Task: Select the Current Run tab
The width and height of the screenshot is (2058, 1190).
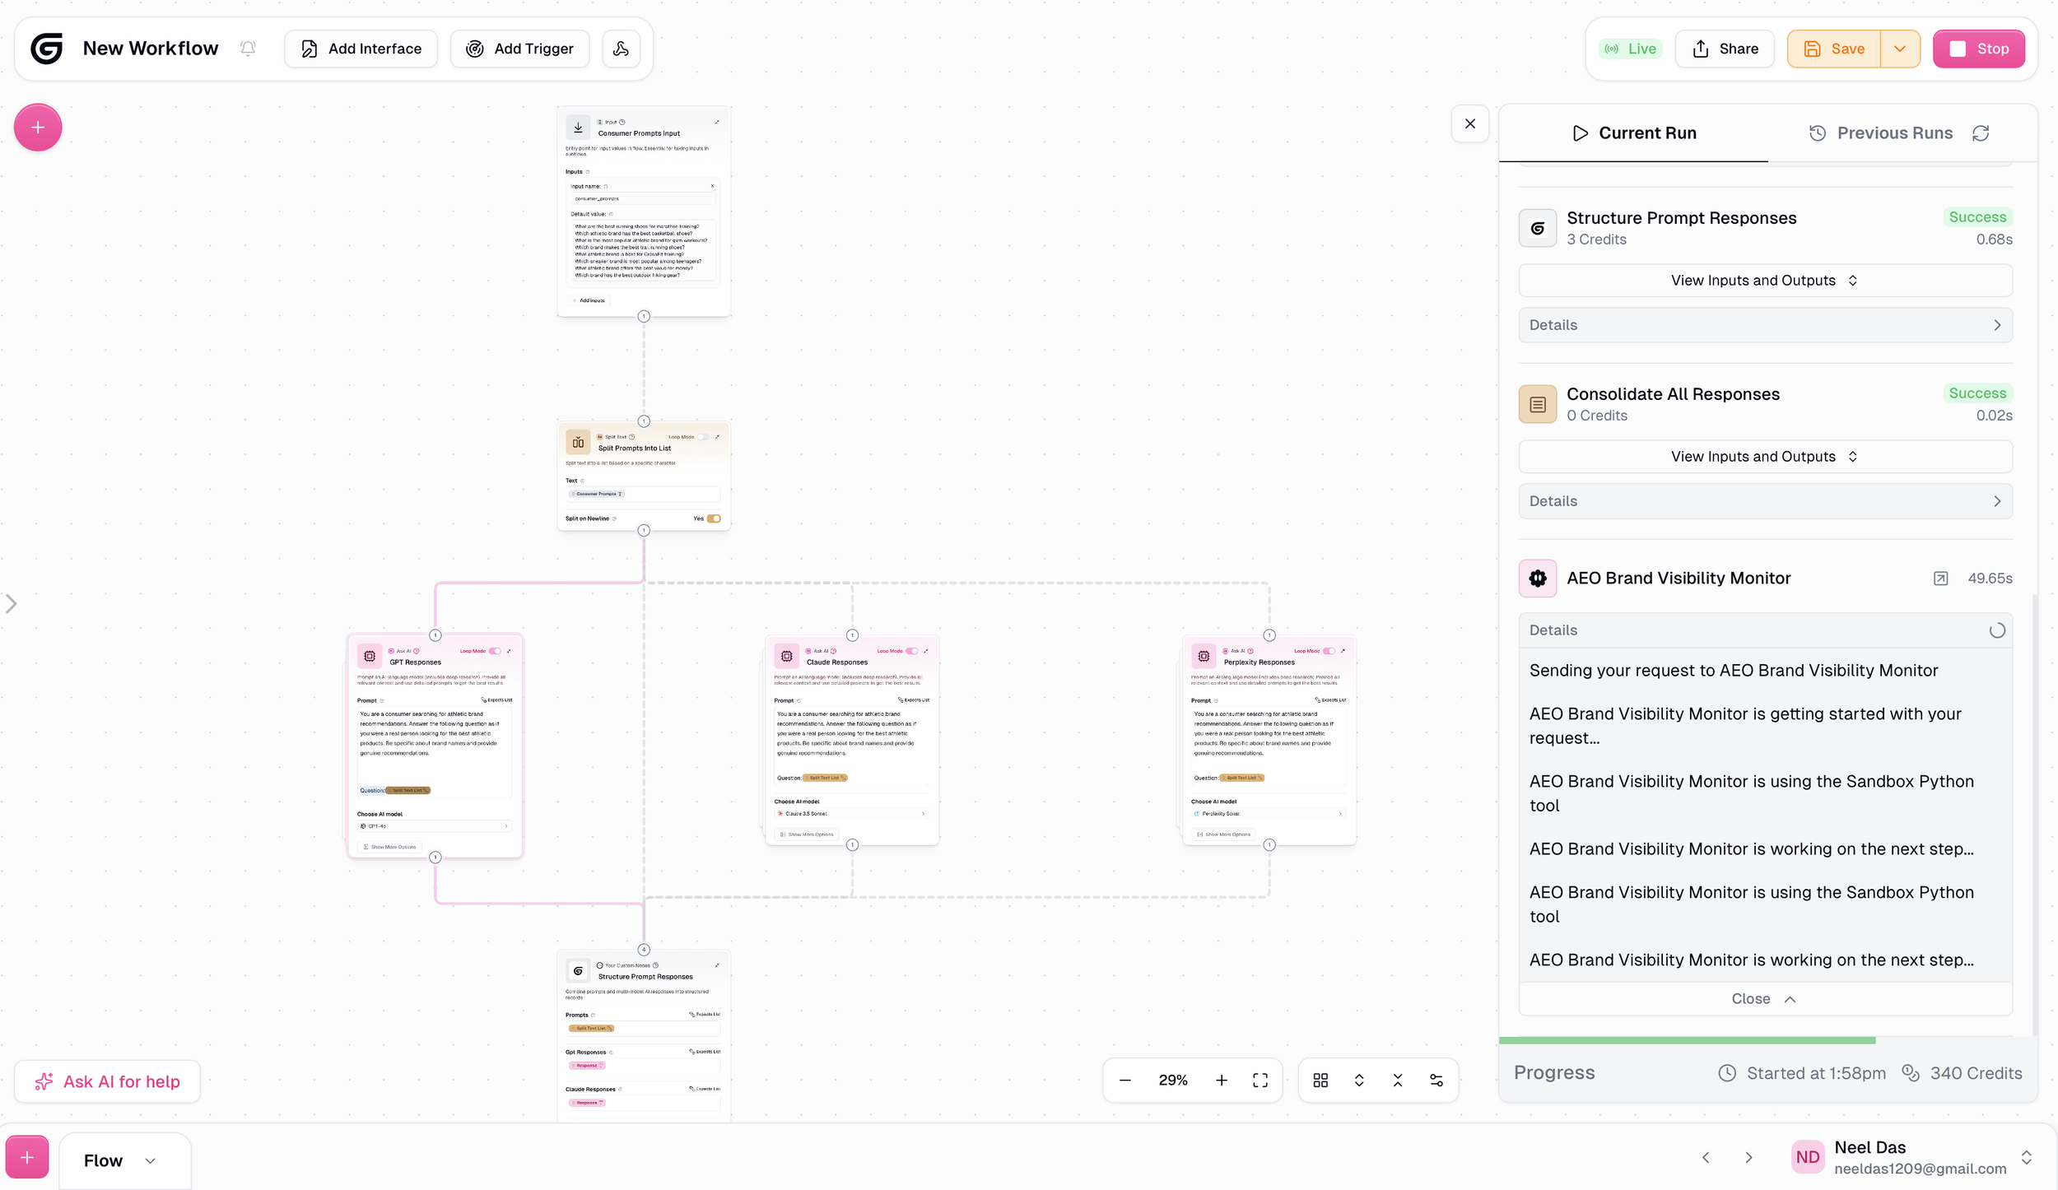Action: pos(1634,133)
